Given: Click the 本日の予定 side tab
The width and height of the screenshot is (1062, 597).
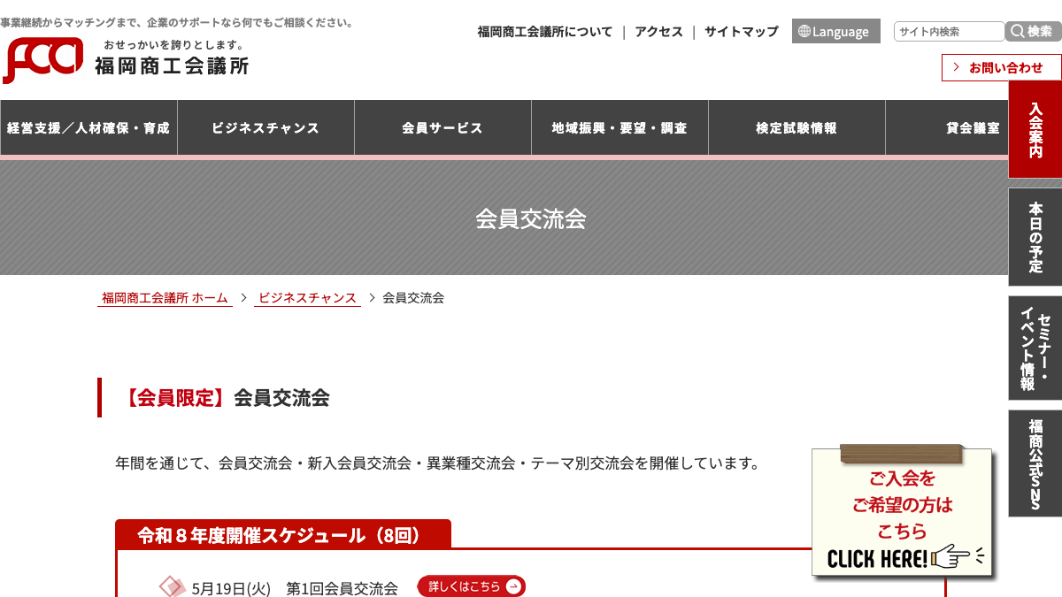Looking at the screenshot, I should pyautogui.click(x=1035, y=237).
